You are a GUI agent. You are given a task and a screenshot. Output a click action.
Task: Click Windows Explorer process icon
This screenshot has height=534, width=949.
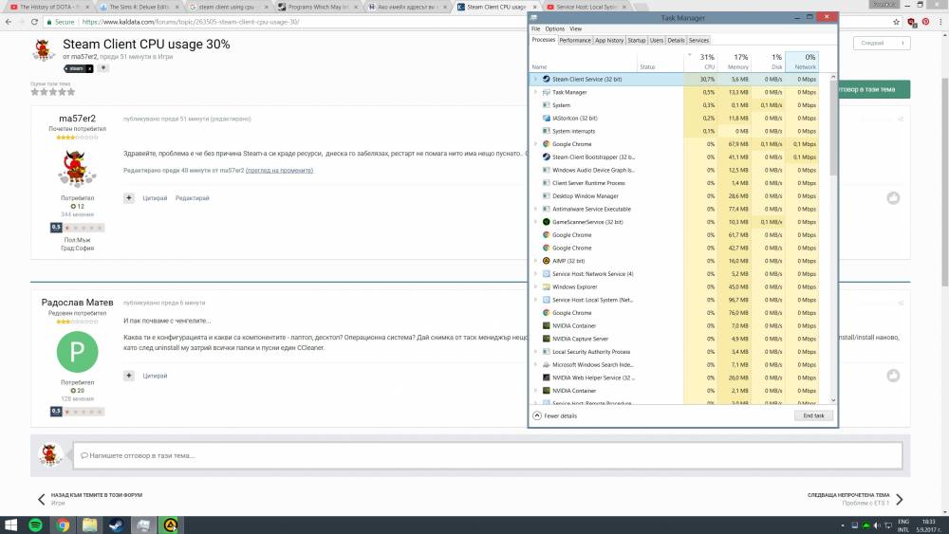546,286
